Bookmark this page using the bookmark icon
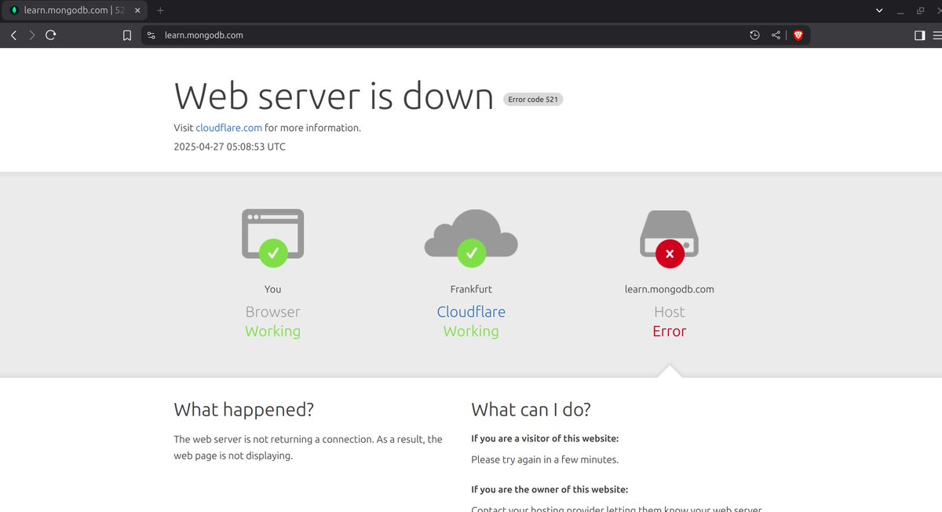This screenshot has width=942, height=512. [x=126, y=34]
